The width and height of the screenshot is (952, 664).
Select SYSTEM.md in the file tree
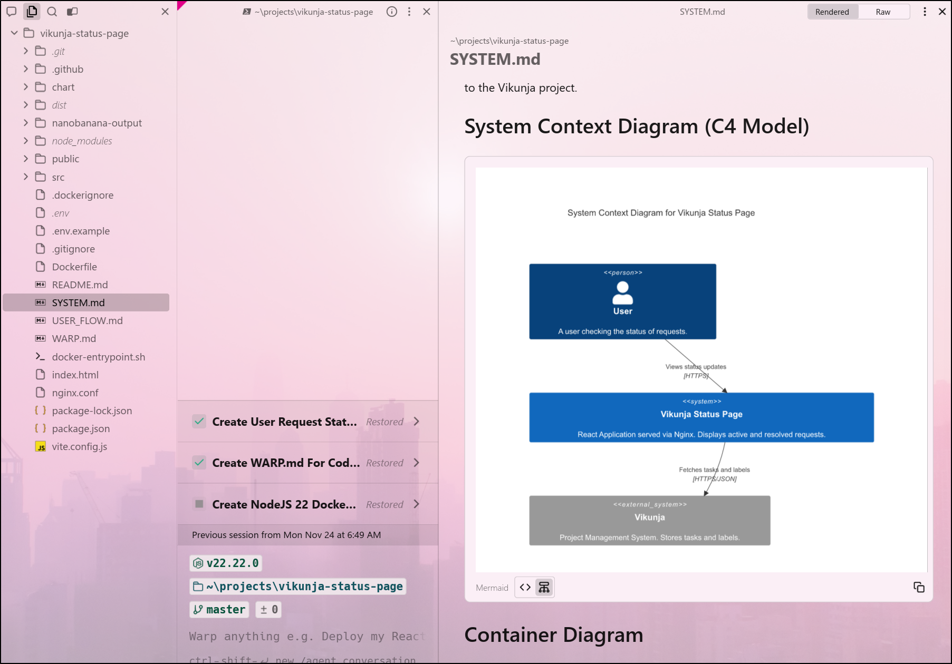click(x=86, y=302)
